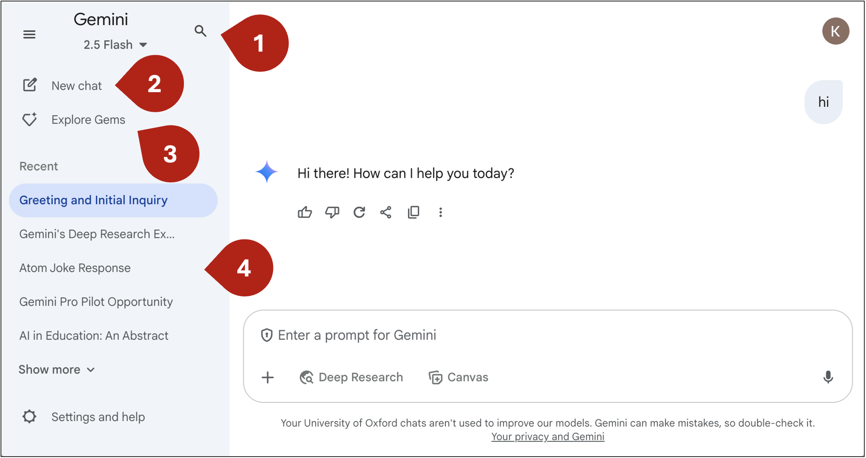This screenshot has width=866, height=458.
Task: Open the 2.5 Flash model dropdown
Action: point(115,45)
